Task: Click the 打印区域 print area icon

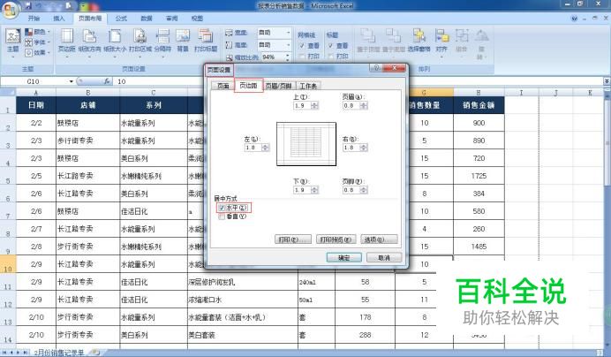Action: click(x=140, y=42)
